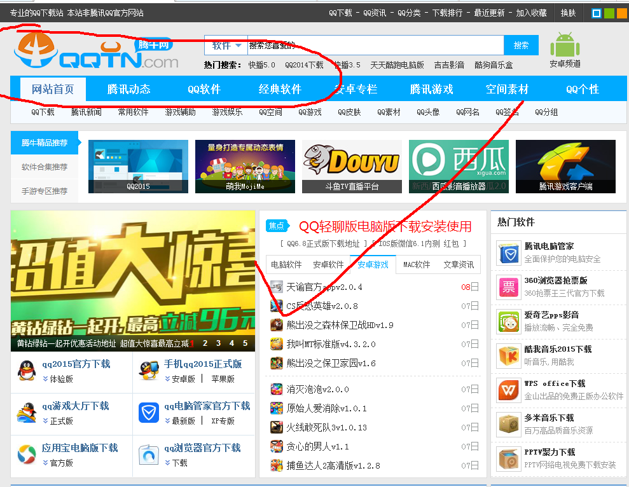Switch to the 电脑软件 tab
The image size is (629, 487).
tap(286, 264)
